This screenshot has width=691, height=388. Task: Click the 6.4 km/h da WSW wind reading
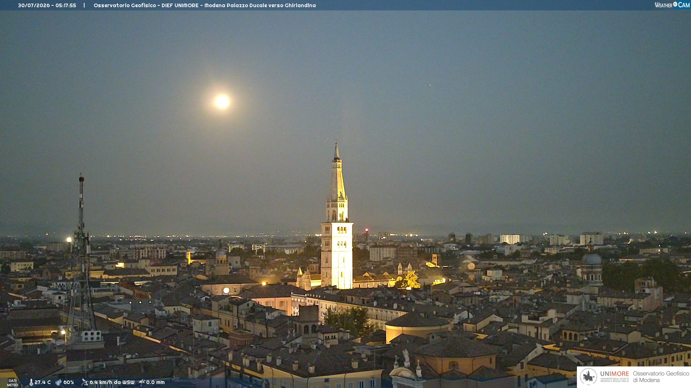tap(112, 383)
